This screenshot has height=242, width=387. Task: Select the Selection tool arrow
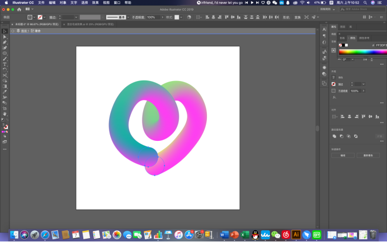click(4, 31)
